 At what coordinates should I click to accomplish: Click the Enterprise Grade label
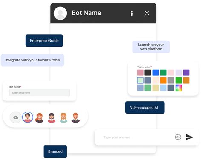pyautogui.click(x=44, y=41)
